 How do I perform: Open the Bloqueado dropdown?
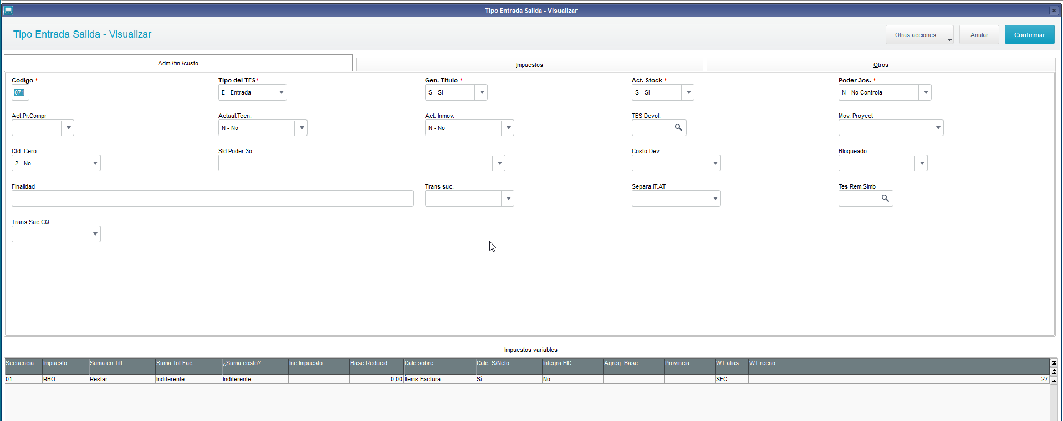coord(922,163)
